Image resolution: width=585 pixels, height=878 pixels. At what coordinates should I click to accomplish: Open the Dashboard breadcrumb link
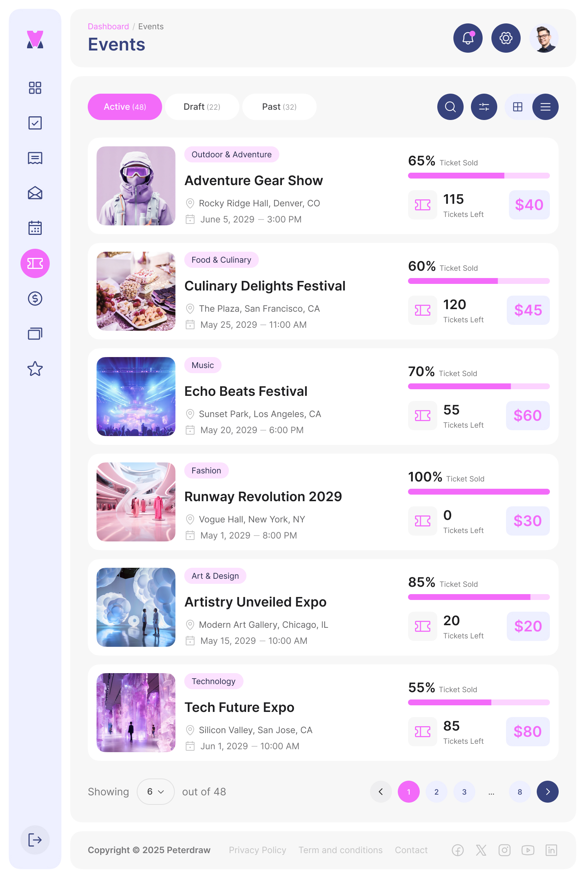coord(108,26)
